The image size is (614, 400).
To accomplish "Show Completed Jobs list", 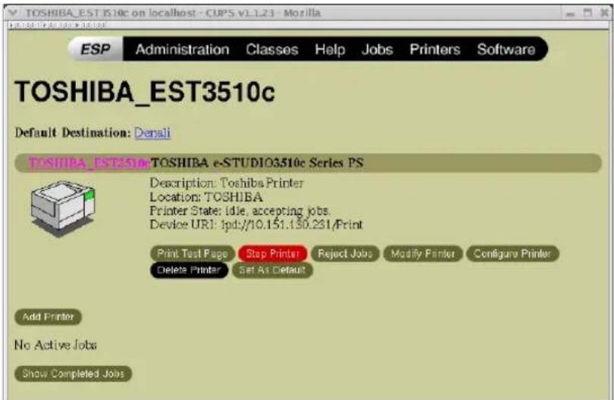I will (x=74, y=373).
